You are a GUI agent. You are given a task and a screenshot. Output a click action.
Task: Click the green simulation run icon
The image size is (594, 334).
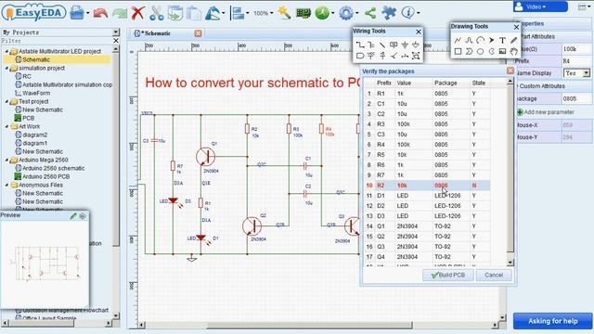(322, 13)
